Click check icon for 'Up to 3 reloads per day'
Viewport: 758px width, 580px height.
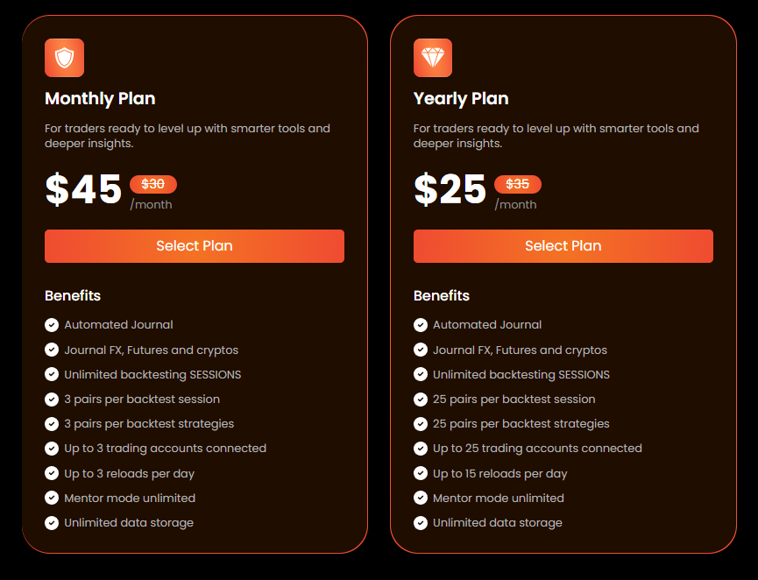click(x=52, y=473)
